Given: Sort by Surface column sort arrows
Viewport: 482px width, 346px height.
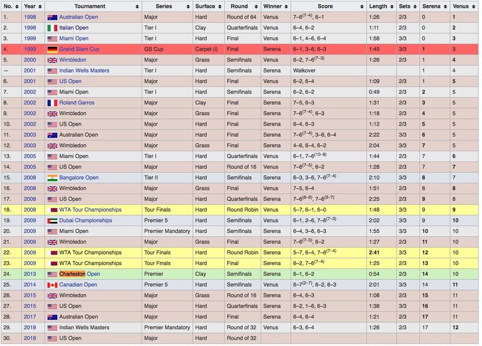Looking at the screenshot, I should [220, 7].
